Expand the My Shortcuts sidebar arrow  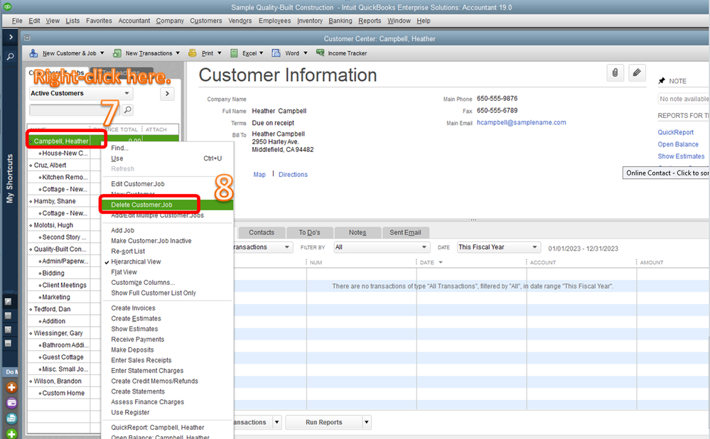pyautogui.click(x=11, y=37)
